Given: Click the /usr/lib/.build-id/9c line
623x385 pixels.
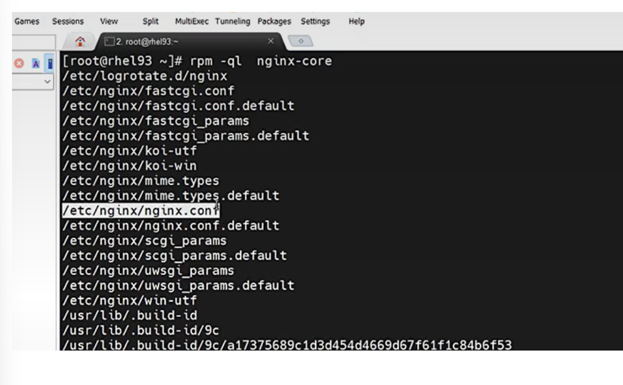Looking at the screenshot, I should point(141,330).
